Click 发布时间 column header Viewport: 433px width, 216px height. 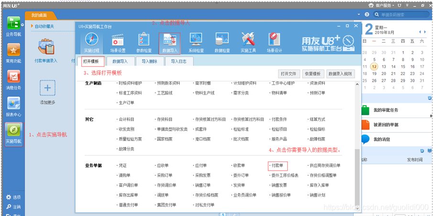click(414, 160)
